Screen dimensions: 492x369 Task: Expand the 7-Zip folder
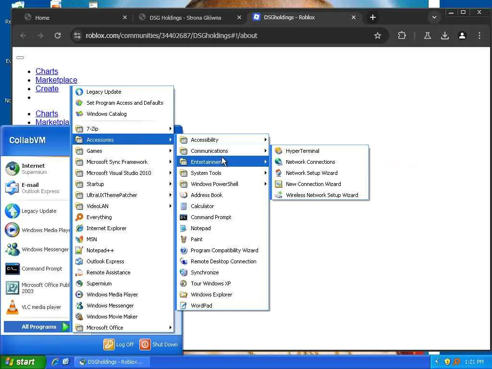(123, 129)
